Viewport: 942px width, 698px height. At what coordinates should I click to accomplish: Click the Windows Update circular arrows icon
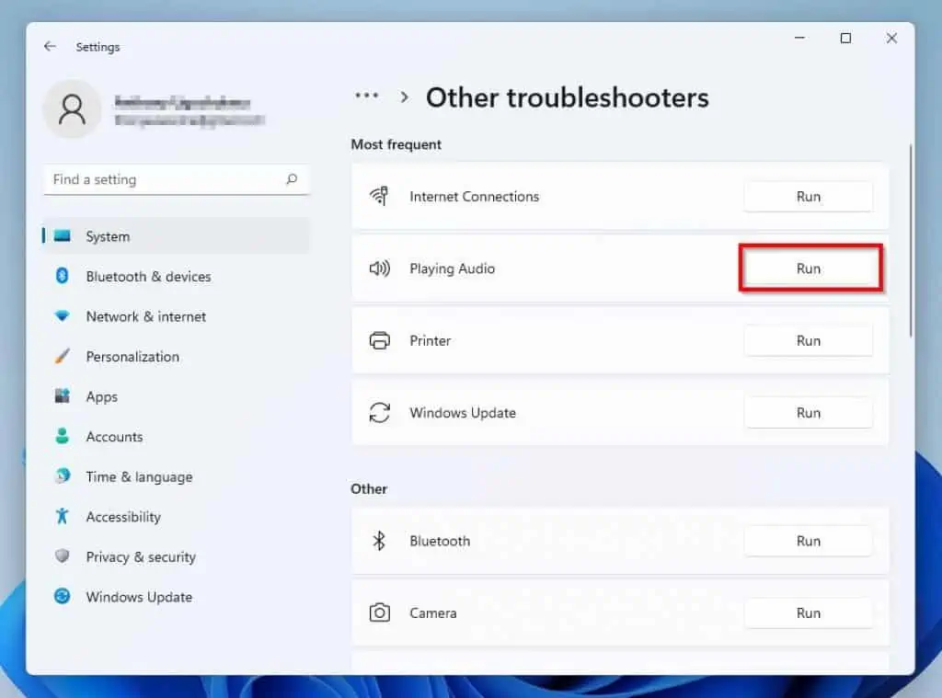(380, 413)
